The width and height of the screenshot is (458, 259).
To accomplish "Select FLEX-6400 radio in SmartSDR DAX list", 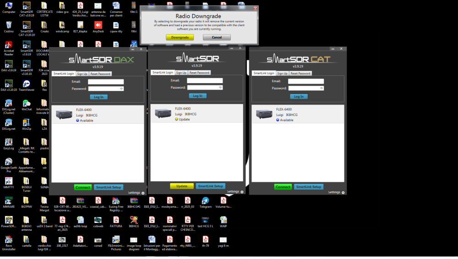I will 98,115.
